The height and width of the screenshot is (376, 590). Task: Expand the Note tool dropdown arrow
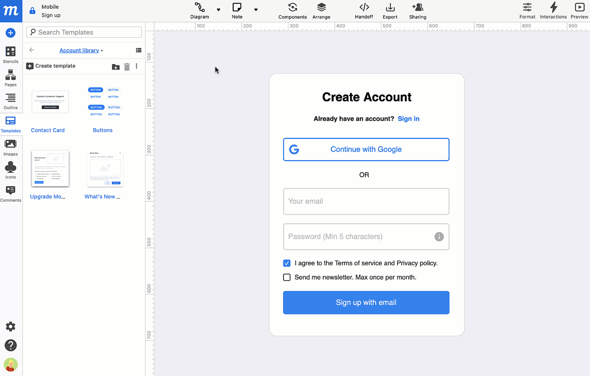[256, 10]
